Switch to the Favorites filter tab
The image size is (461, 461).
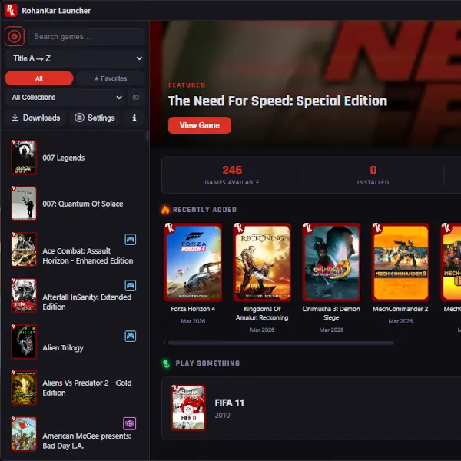[x=111, y=78]
